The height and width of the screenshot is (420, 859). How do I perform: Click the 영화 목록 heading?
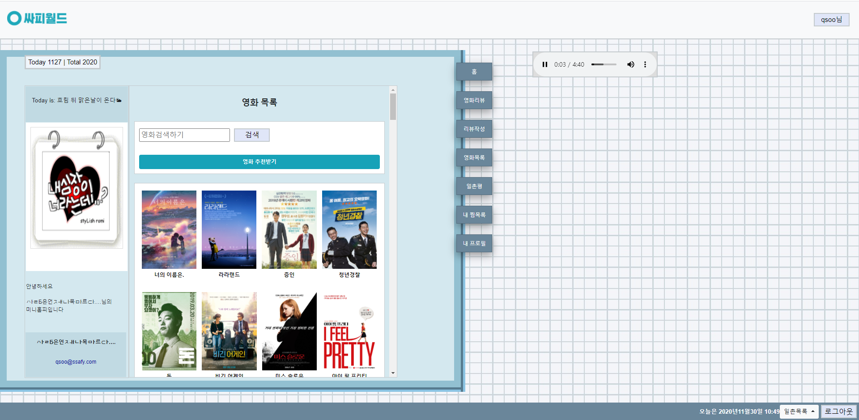259,102
